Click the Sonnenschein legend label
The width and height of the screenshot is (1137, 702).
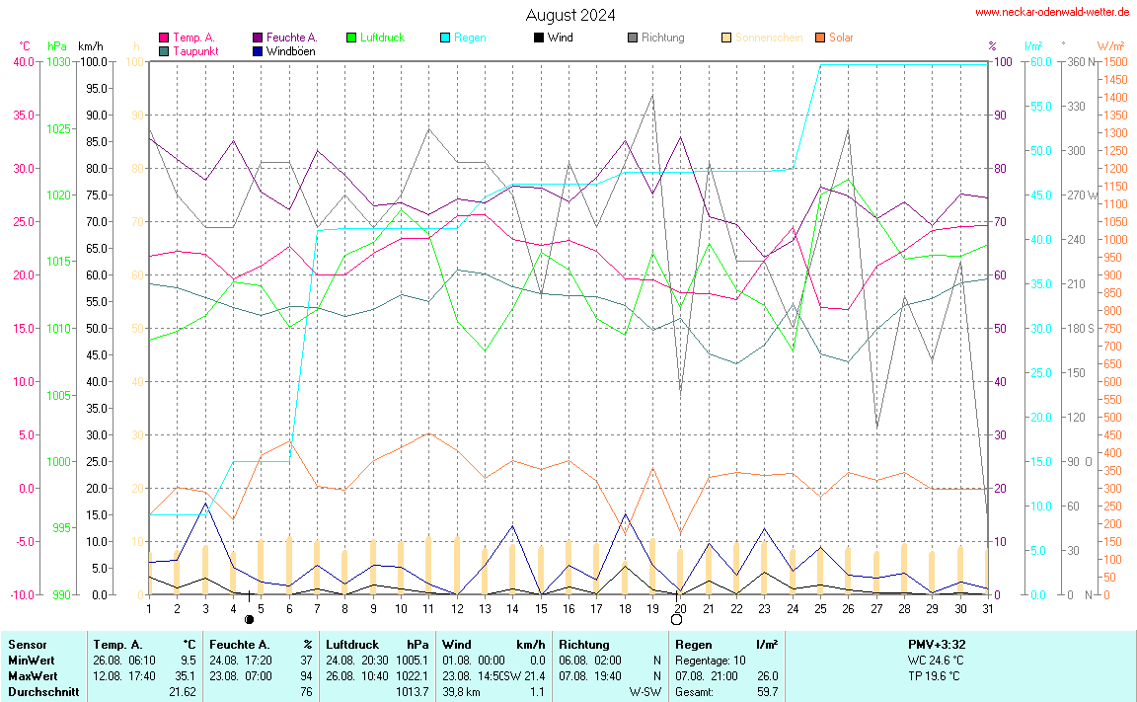tap(768, 38)
